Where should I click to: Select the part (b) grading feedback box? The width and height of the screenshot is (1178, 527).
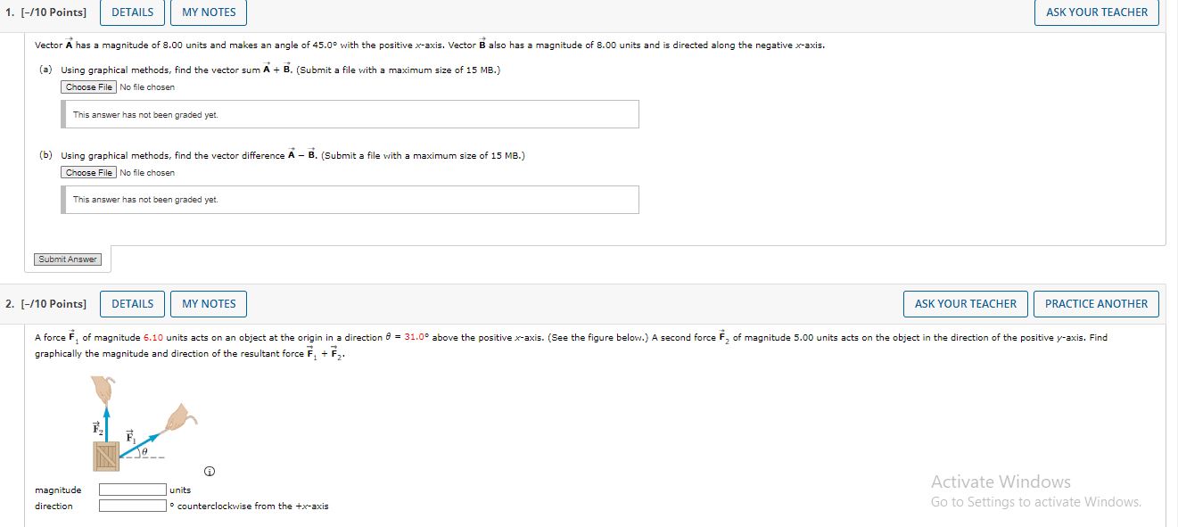(x=351, y=199)
